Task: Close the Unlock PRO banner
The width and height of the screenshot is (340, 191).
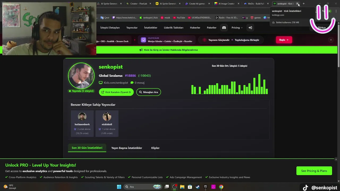Action: click(x=336, y=159)
